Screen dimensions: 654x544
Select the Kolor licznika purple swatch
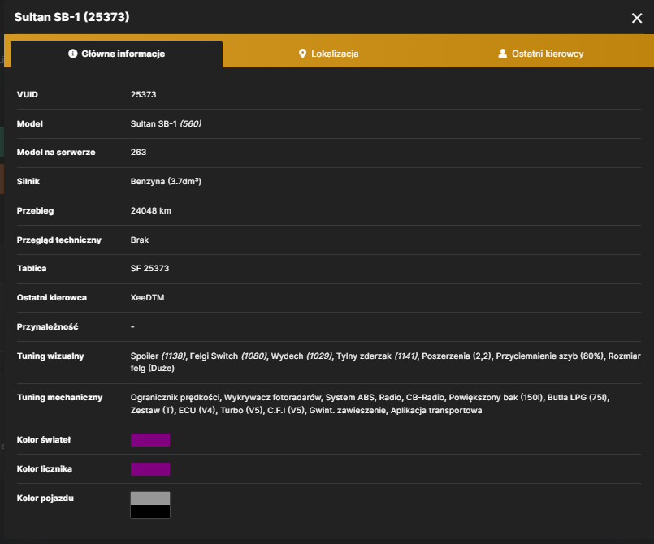pyautogui.click(x=150, y=469)
